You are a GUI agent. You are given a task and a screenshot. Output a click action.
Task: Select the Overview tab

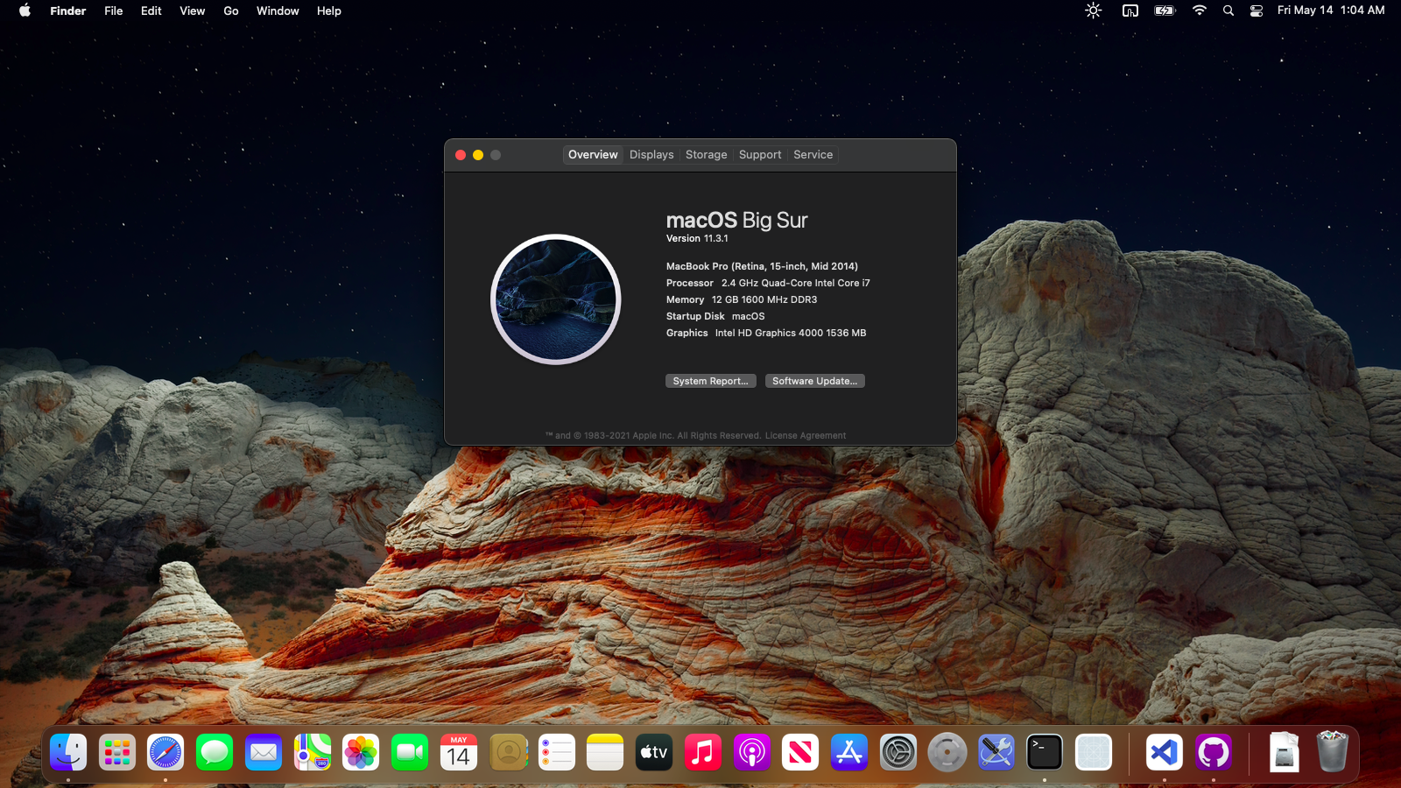pyautogui.click(x=593, y=154)
